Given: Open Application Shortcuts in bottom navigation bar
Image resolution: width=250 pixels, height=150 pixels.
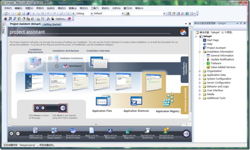Looking at the screenshot, I should pos(110,133).
